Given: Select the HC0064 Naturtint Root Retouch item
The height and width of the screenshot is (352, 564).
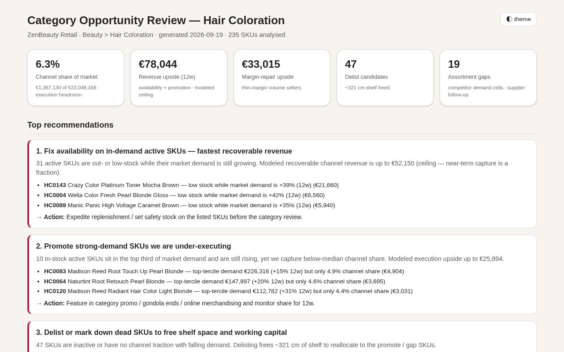Looking at the screenshot, I should 215,282.
